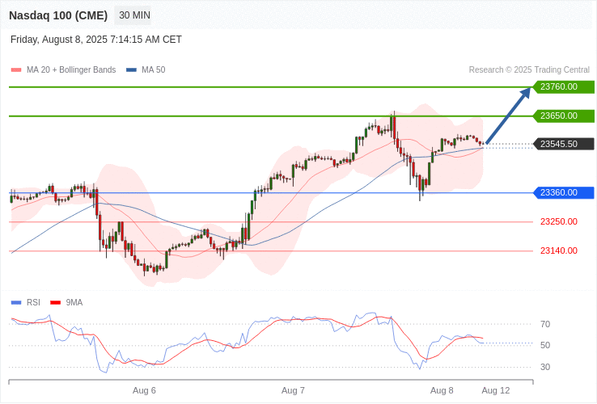The image size is (597, 404).
Task: Click the 23760.00 resistance price tag
Action: coord(564,86)
